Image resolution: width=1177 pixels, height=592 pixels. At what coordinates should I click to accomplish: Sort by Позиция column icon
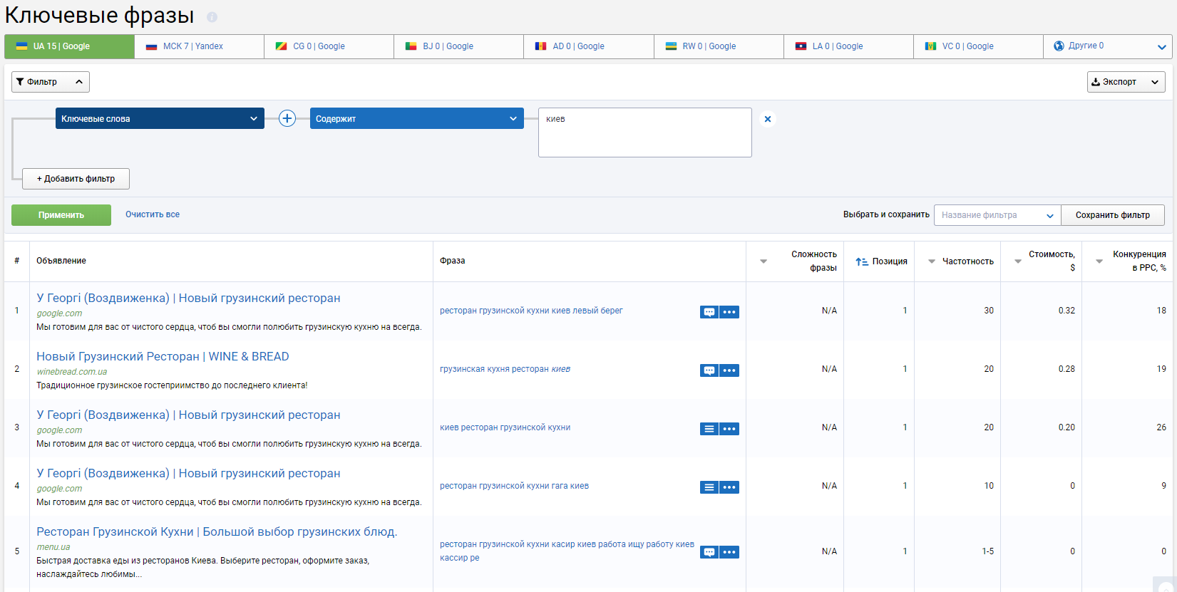tap(862, 261)
